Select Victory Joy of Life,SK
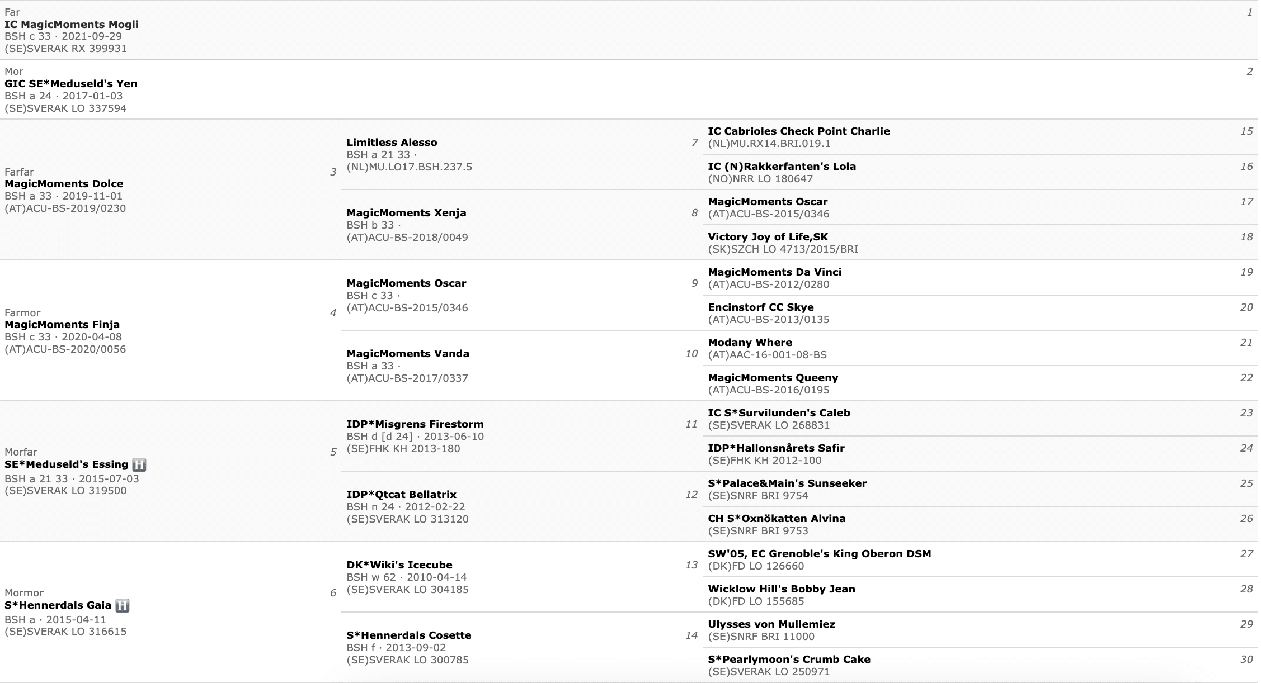The width and height of the screenshot is (1261, 683). coord(768,237)
